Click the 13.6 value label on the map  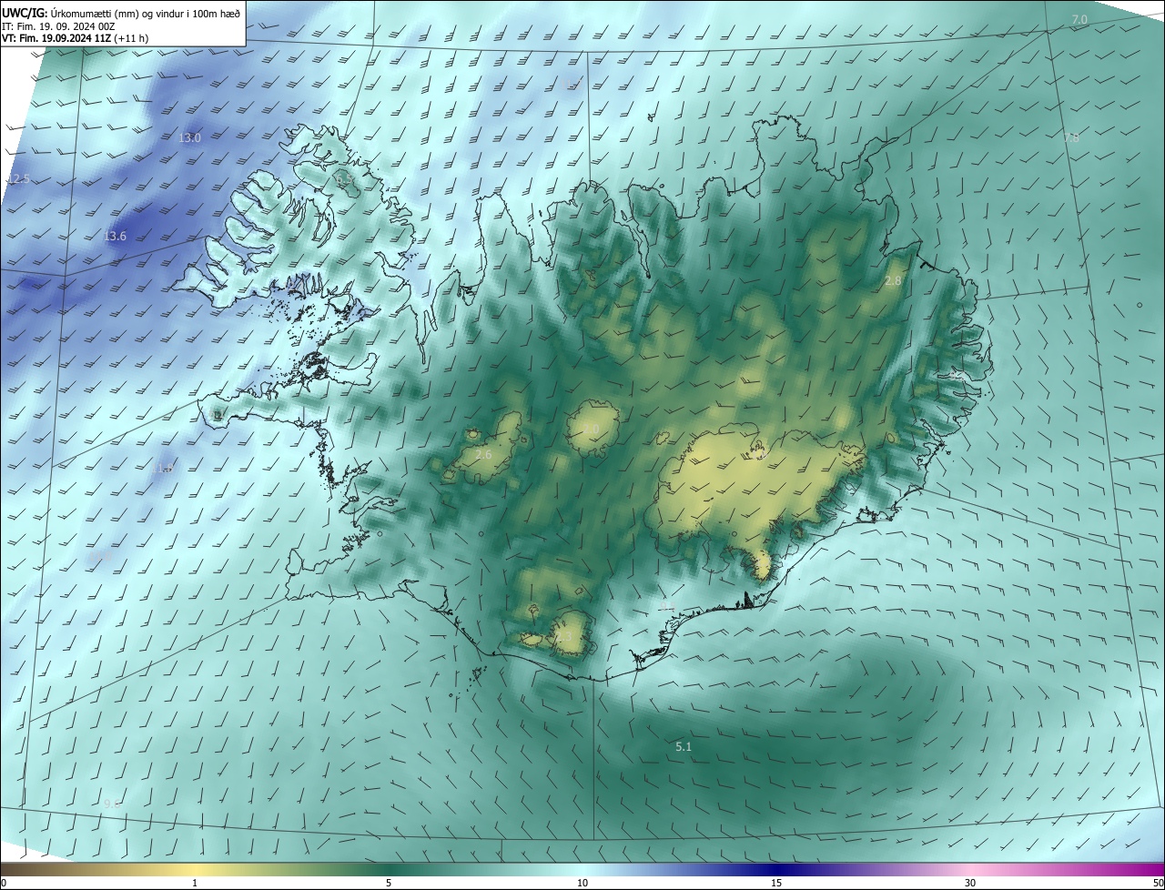tap(115, 237)
